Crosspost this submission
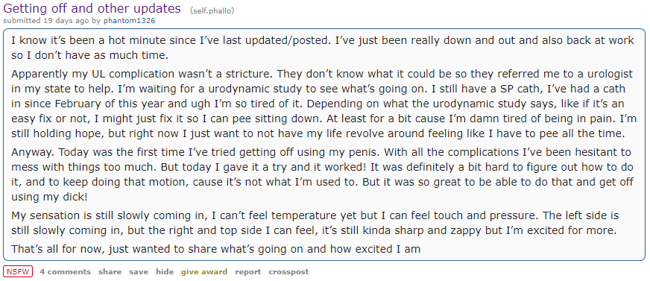Screen dimensions: 650x281 coord(288,272)
